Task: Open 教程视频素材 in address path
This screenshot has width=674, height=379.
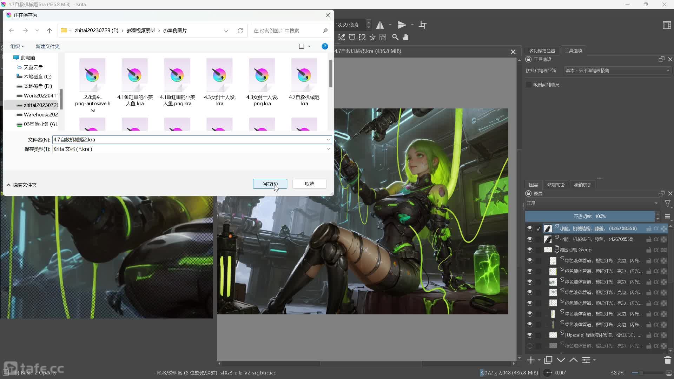Action: 141,31
